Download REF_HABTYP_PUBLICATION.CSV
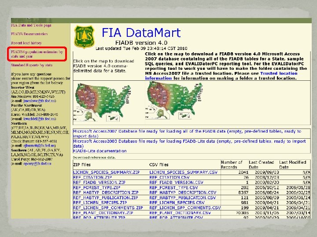 pyautogui.click(x=183, y=197)
